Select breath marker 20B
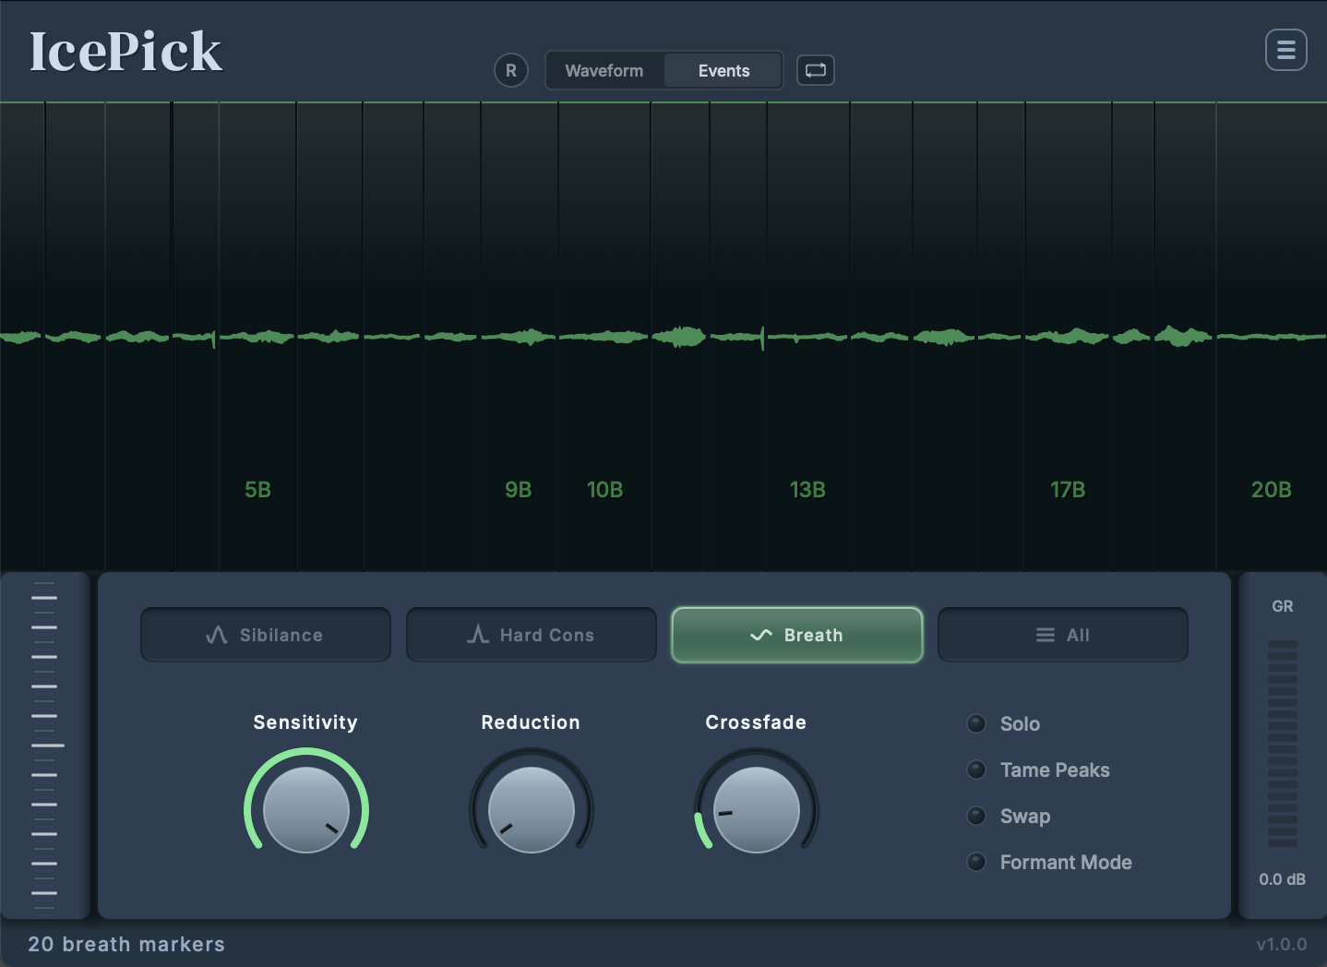 tap(1271, 490)
